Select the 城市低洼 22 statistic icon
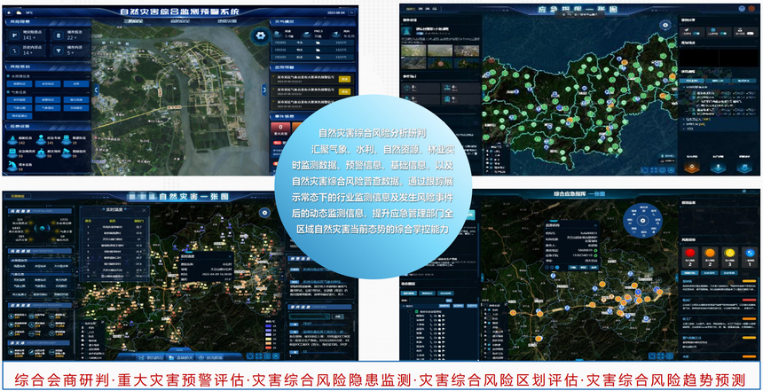The height and width of the screenshot is (391, 763). pyautogui.click(x=58, y=35)
